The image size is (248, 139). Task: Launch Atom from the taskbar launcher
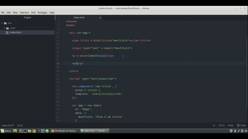coord(47,131)
